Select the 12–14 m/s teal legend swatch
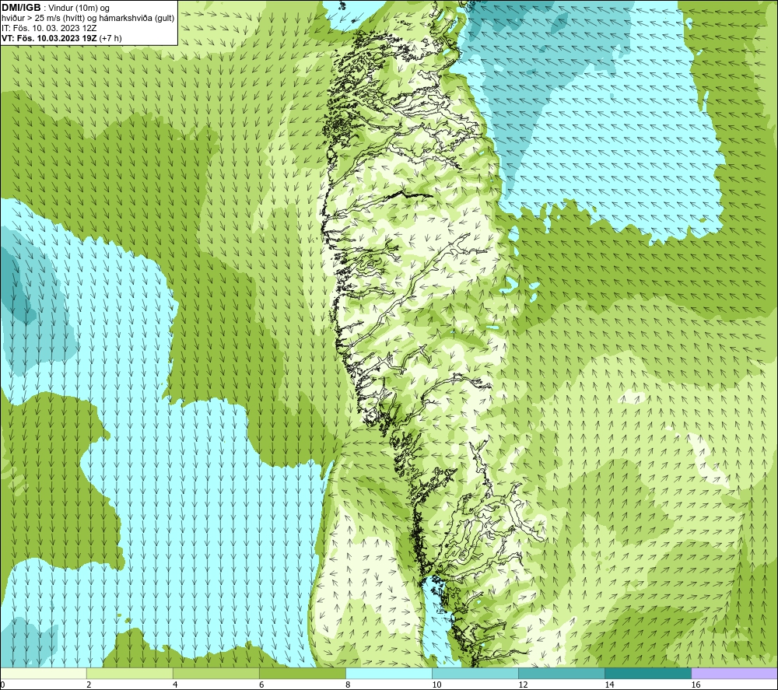This screenshot has height=690, width=778. (x=562, y=673)
